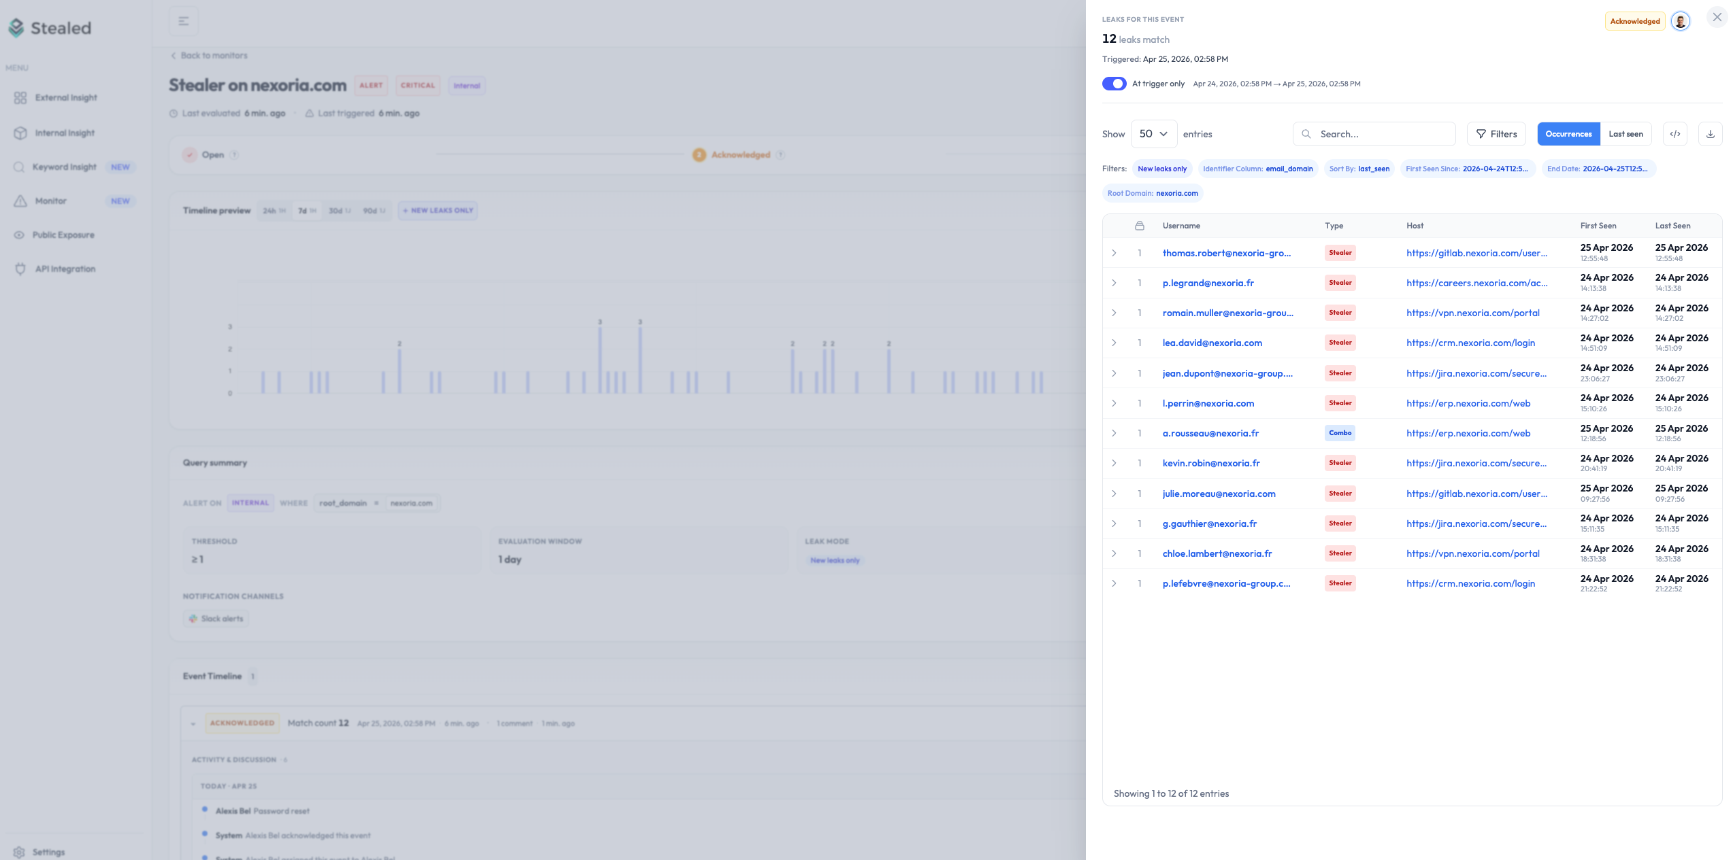This screenshot has height=860, width=1733.
Task: Collapse the acknowledged event timeline entry
Action: (192, 723)
